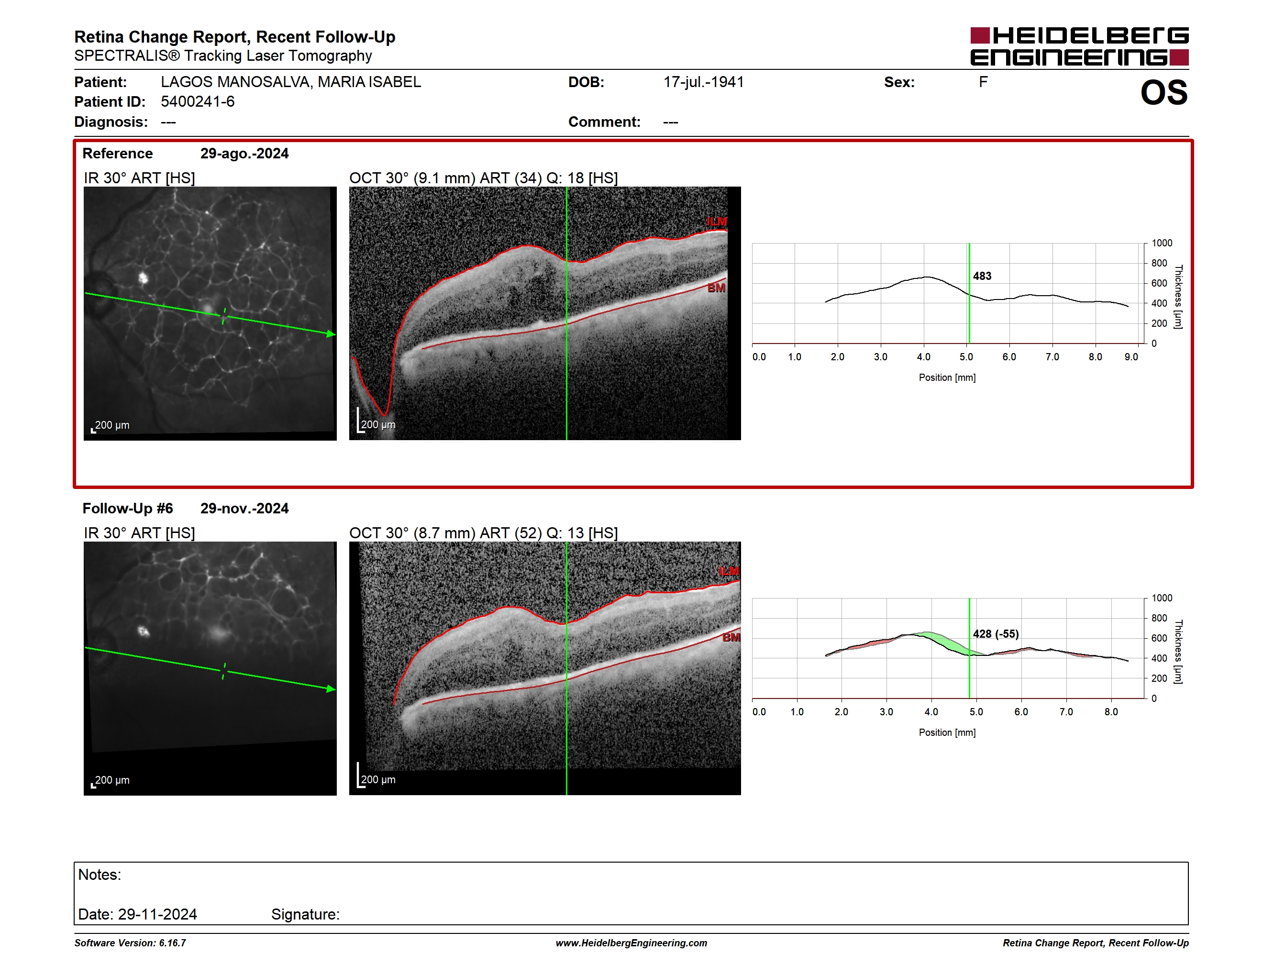Click the 'Follow-Up #6' heading
Image resolution: width=1263 pixels, height=976 pixels.
(128, 509)
